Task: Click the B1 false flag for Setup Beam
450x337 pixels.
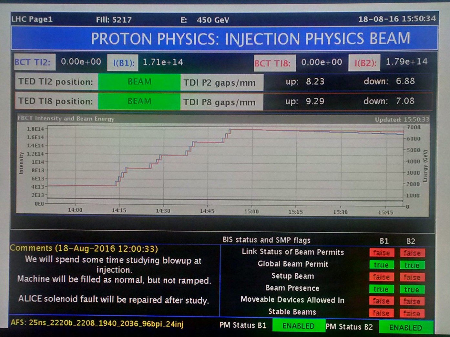Action: 381,277
